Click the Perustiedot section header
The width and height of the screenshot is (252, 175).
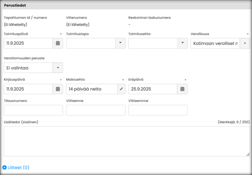tap(15, 5)
